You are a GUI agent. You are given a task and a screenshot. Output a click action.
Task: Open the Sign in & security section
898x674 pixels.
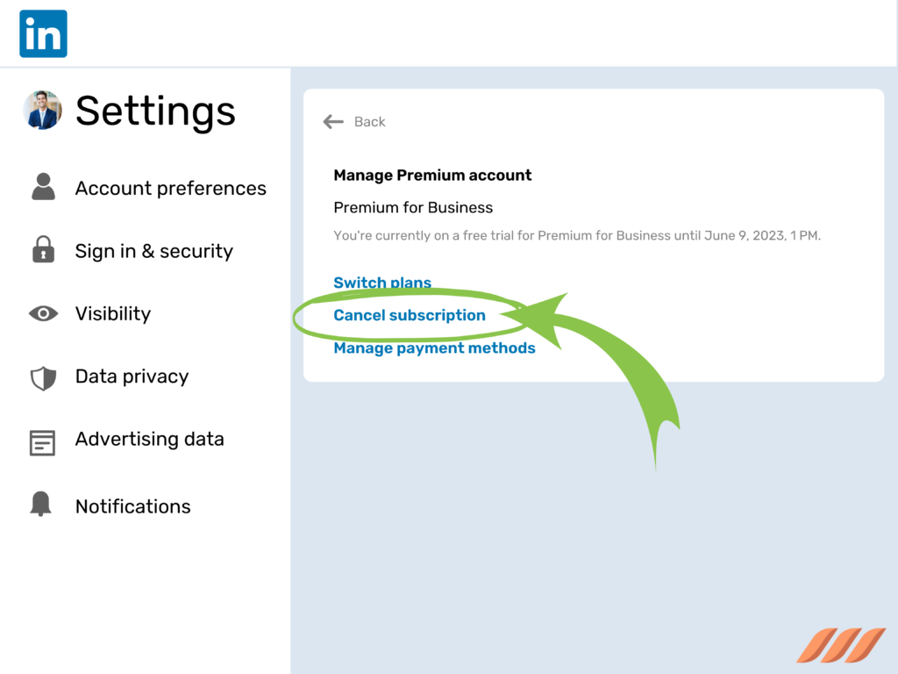(153, 251)
